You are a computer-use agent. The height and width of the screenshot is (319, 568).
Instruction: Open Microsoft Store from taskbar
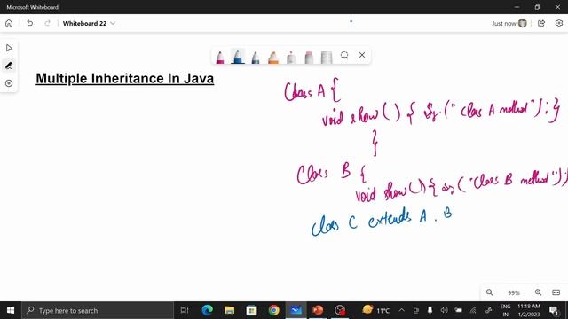click(251, 310)
